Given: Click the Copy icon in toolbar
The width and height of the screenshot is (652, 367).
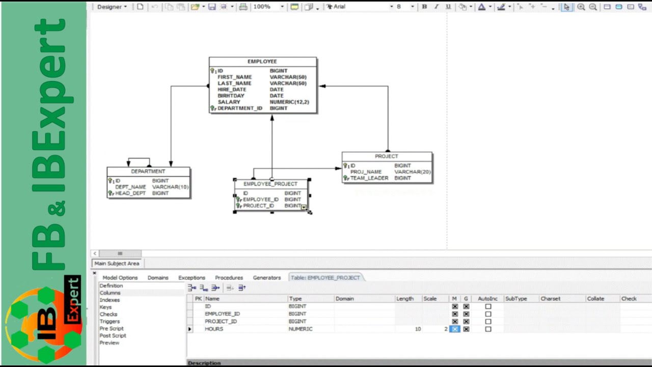Looking at the screenshot, I should point(169,7).
